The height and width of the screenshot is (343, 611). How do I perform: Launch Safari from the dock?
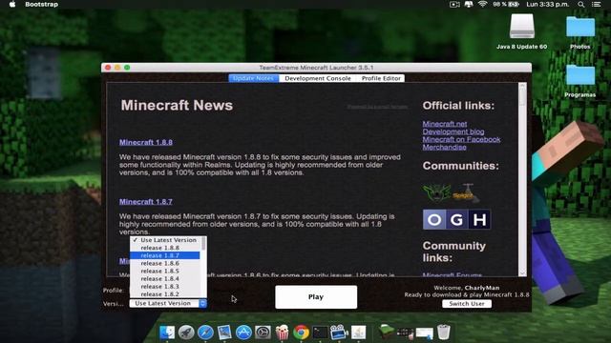205,333
